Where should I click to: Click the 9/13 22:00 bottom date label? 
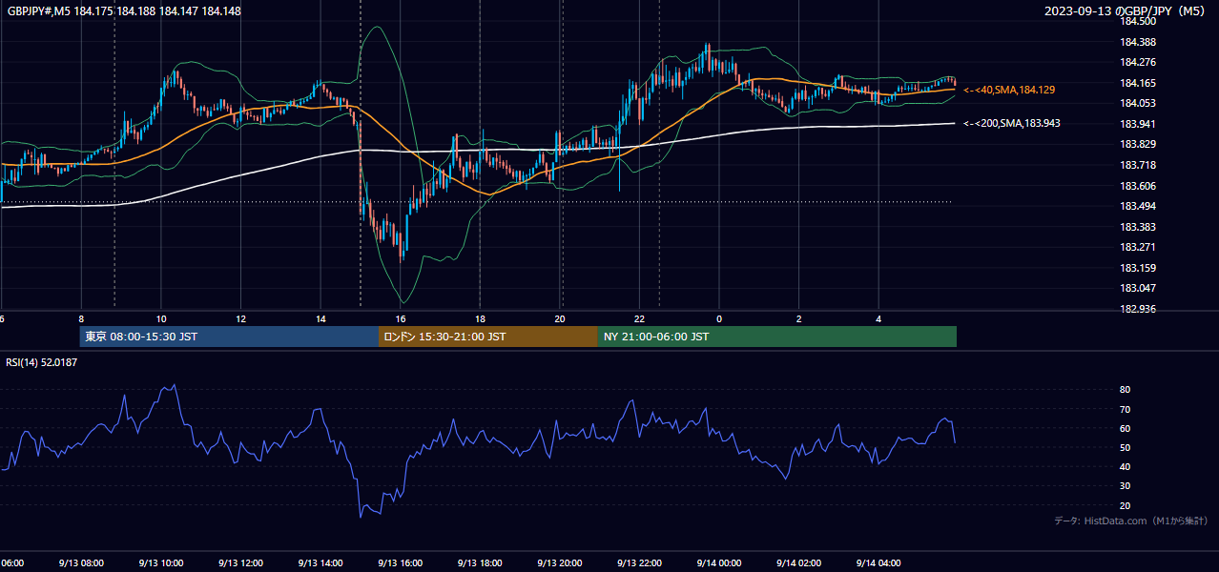coord(639,563)
